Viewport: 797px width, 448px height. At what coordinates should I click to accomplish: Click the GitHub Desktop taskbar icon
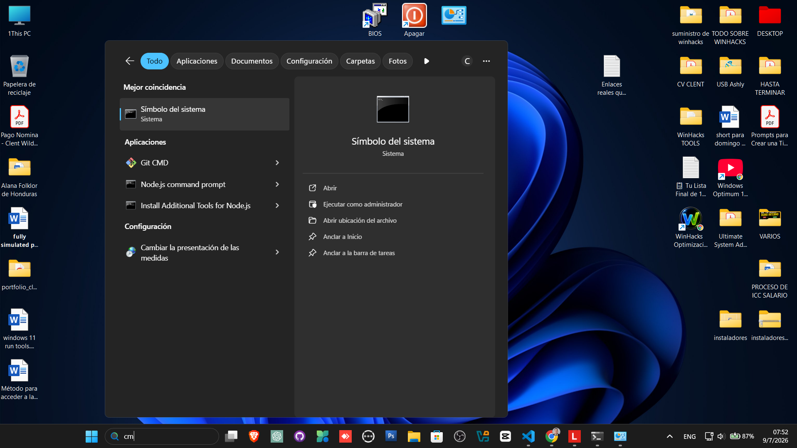click(299, 436)
